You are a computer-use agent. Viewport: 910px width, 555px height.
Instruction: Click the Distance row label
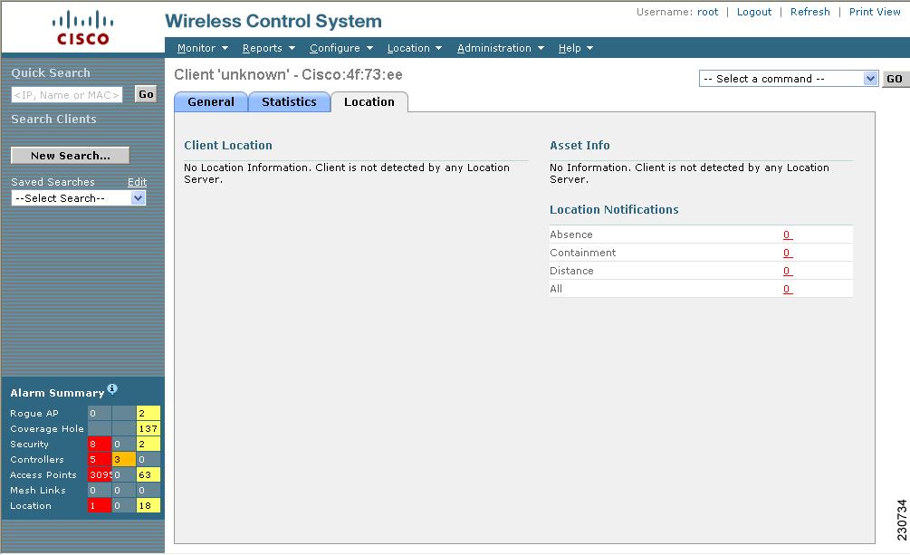pos(571,271)
